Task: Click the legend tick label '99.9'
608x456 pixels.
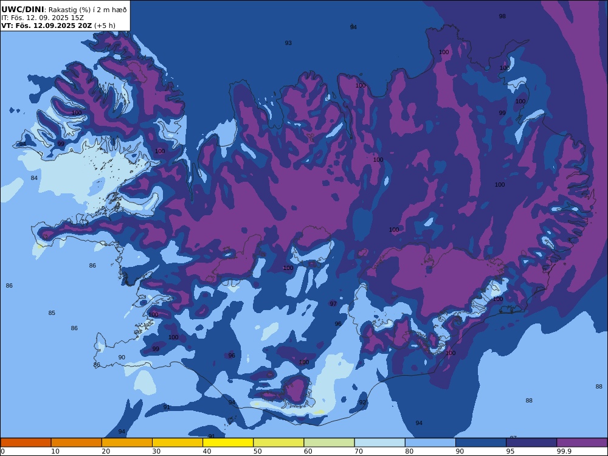Action: [564, 451]
